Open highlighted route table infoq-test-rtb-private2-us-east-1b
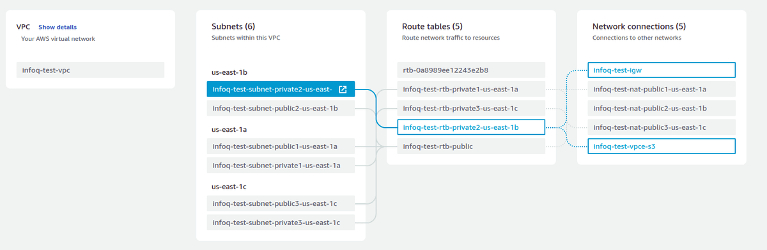The image size is (767, 250). [x=471, y=128]
